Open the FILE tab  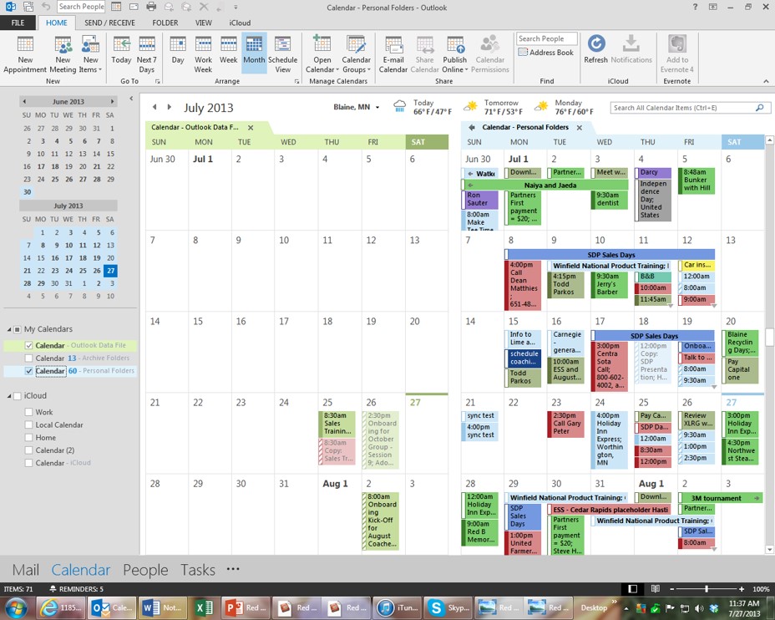(18, 23)
